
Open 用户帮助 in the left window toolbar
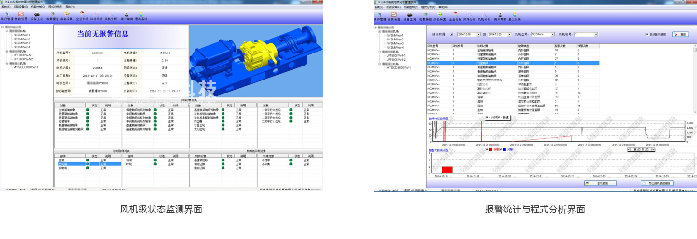coord(126,16)
